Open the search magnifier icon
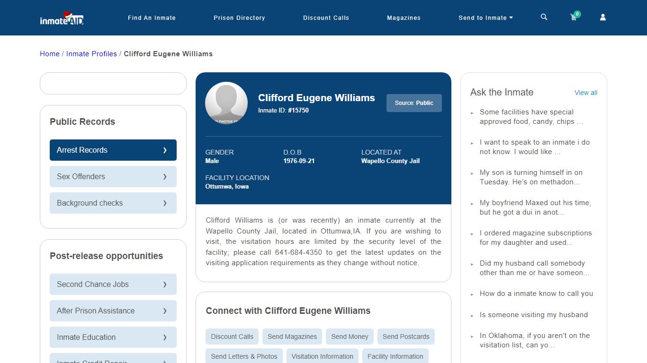The height and width of the screenshot is (363, 647). click(x=544, y=17)
